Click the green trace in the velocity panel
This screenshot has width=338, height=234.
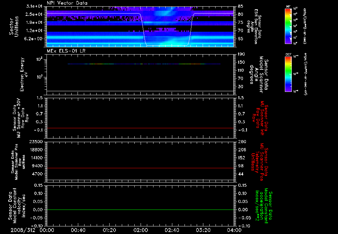point(140,210)
